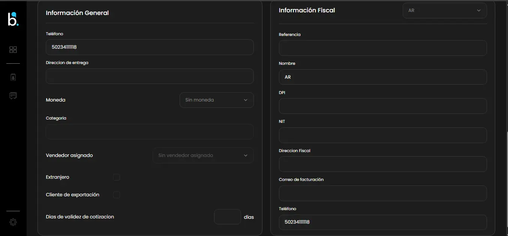
Task: Click the días unit text
Action: (249, 217)
